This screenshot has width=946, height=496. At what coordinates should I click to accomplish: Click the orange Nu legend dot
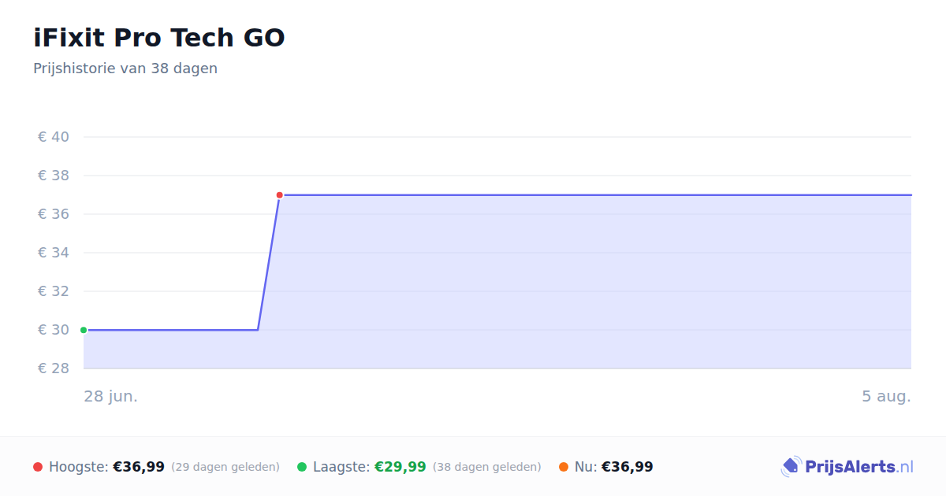[564, 467]
